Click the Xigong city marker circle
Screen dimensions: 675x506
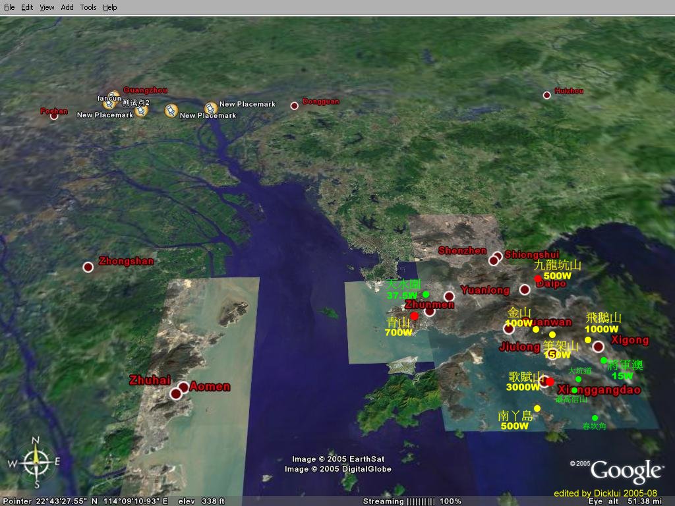[598, 347]
